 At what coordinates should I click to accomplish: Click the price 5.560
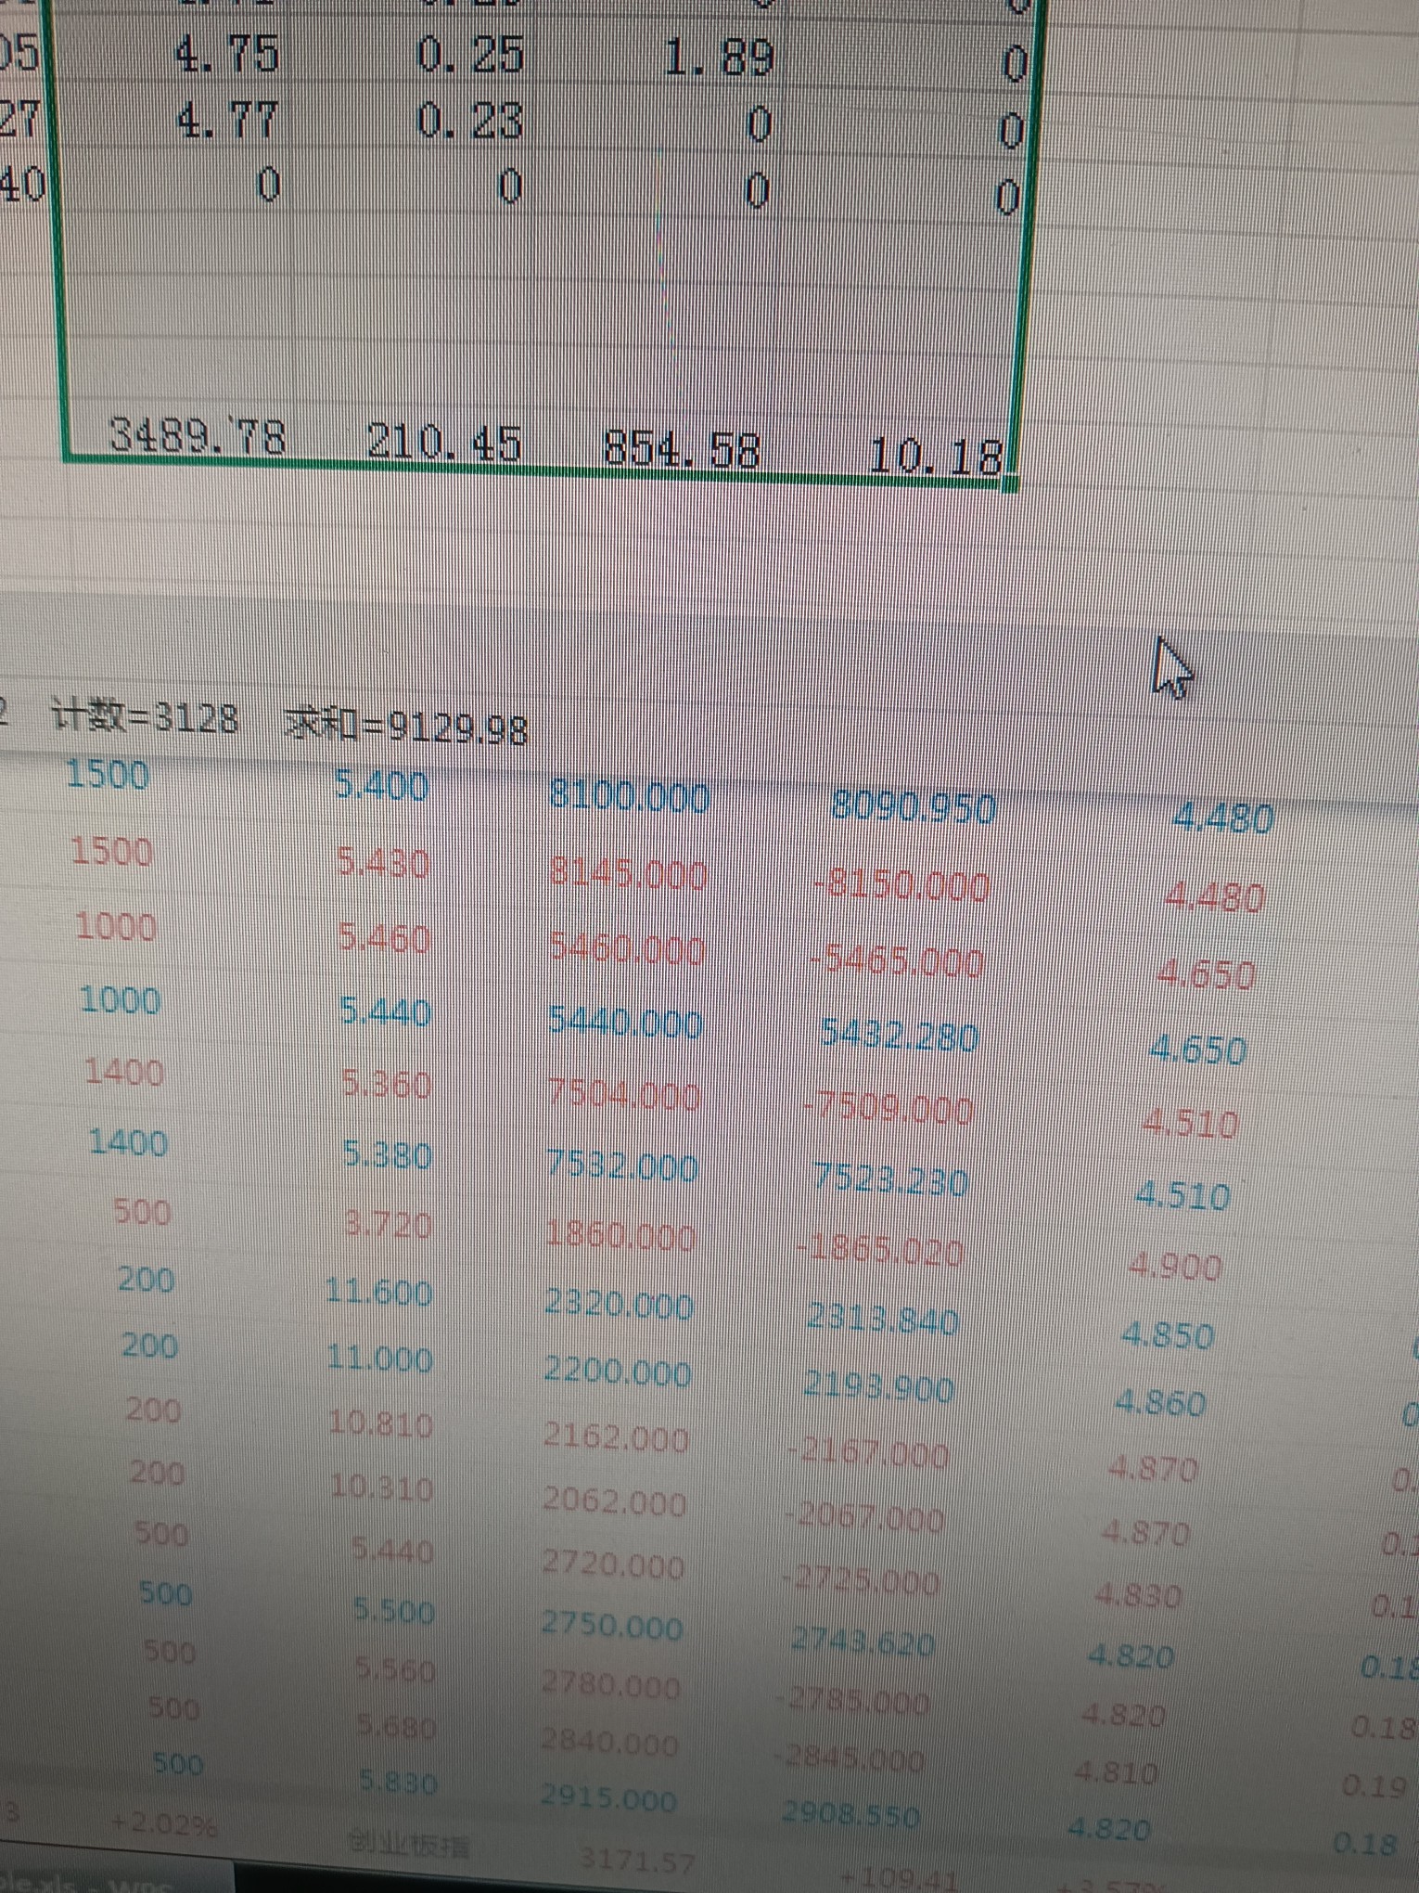[396, 1669]
